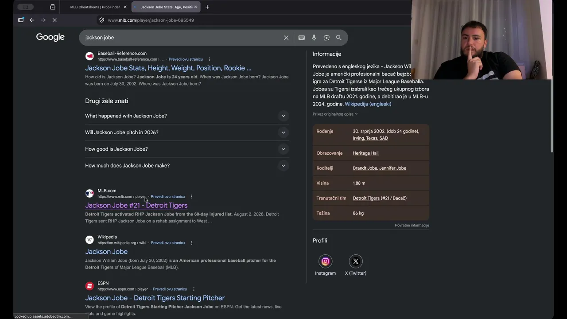Image resolution: width=567 pixels, height=319 pixels.
Task: Select the 'Informacije' panel heading
Action: point(327,54)
